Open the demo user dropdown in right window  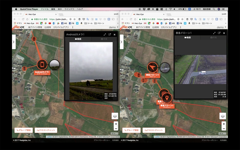click(221, 27)
